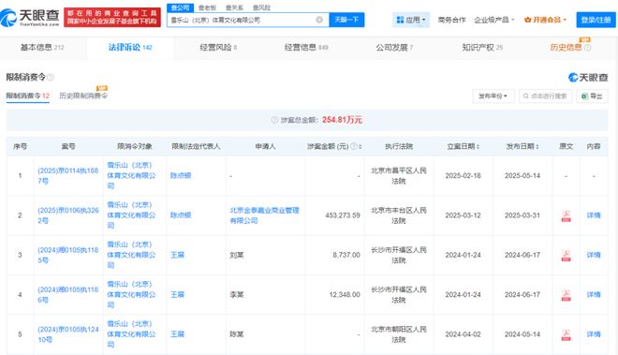Open company link in row 3 限消令对象
Viewport: 618px width, 355px height.
131,255
